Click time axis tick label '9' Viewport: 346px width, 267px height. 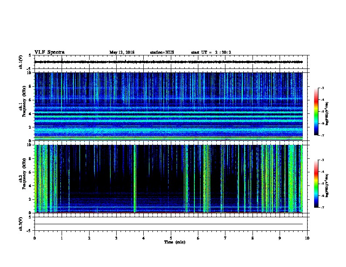click(280, 238)
